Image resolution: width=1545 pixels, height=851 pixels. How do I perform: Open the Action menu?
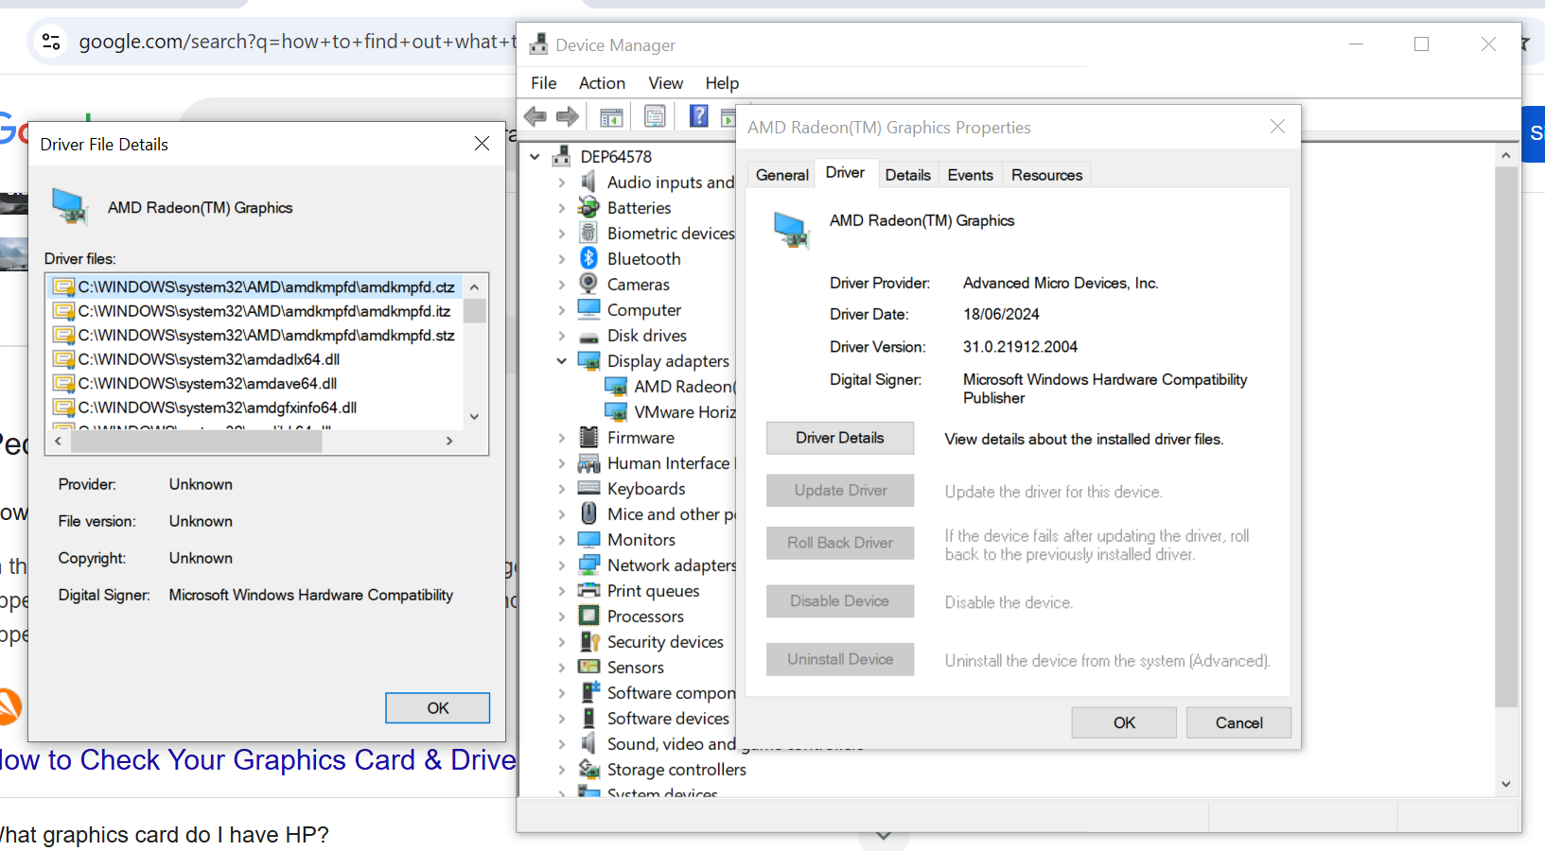602,83
